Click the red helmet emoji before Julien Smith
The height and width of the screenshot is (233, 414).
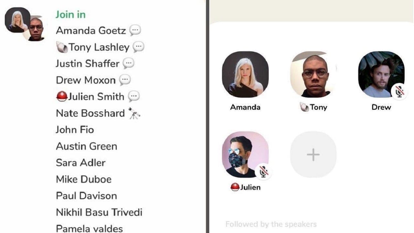tap(61, 96)
